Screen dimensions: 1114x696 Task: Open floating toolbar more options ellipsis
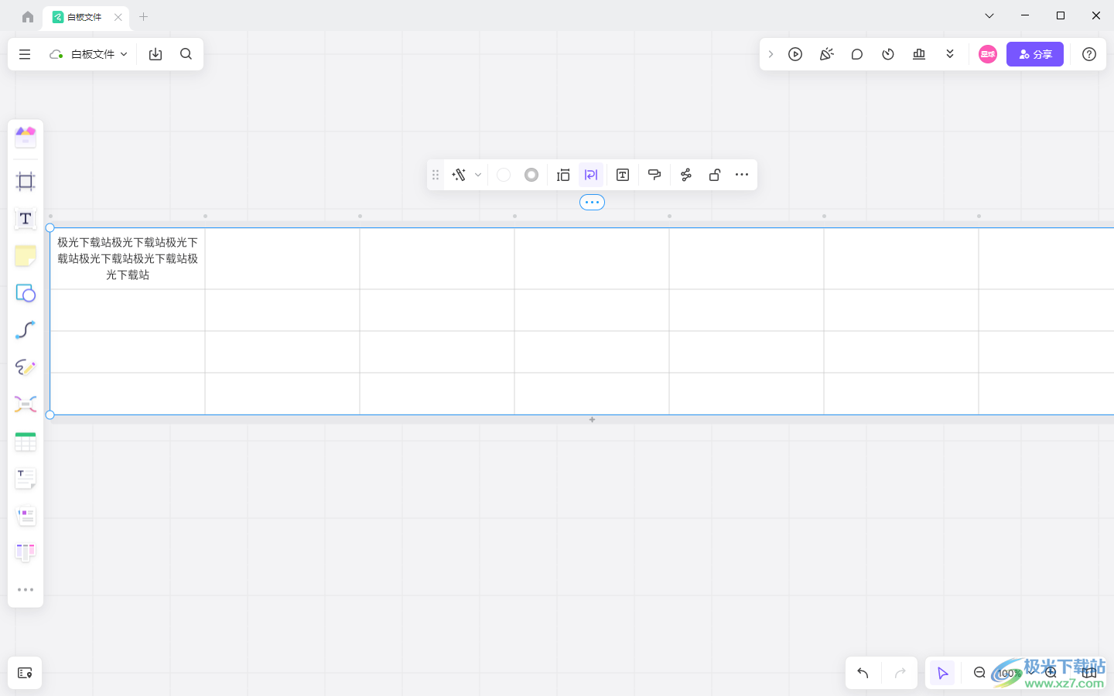[x=742, y=175]
